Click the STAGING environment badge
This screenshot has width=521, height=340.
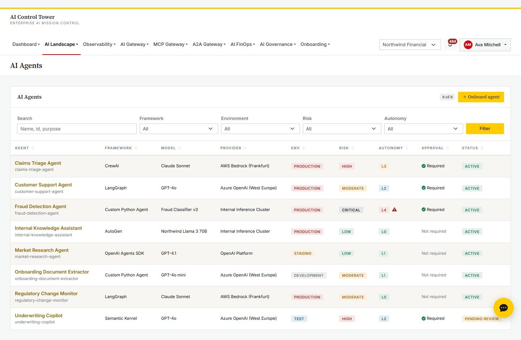point(302,253)
